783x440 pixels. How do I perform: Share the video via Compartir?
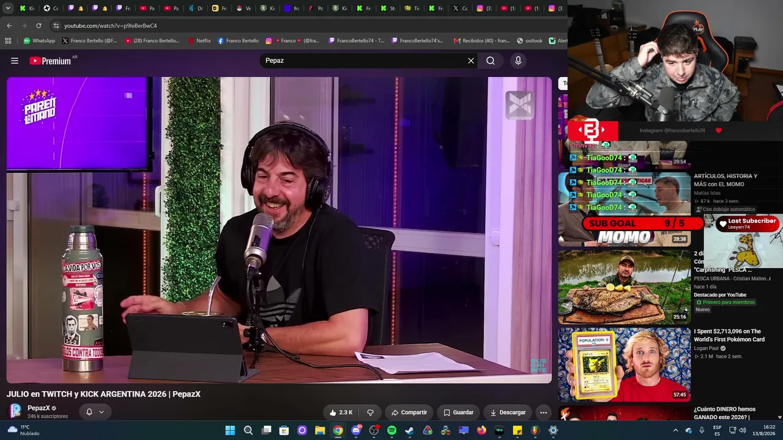409,413
